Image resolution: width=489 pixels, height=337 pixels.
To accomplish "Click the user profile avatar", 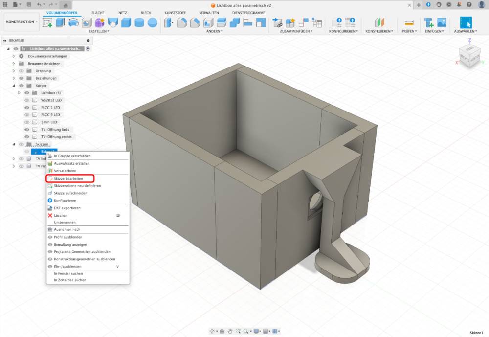I will click(481, 5).
